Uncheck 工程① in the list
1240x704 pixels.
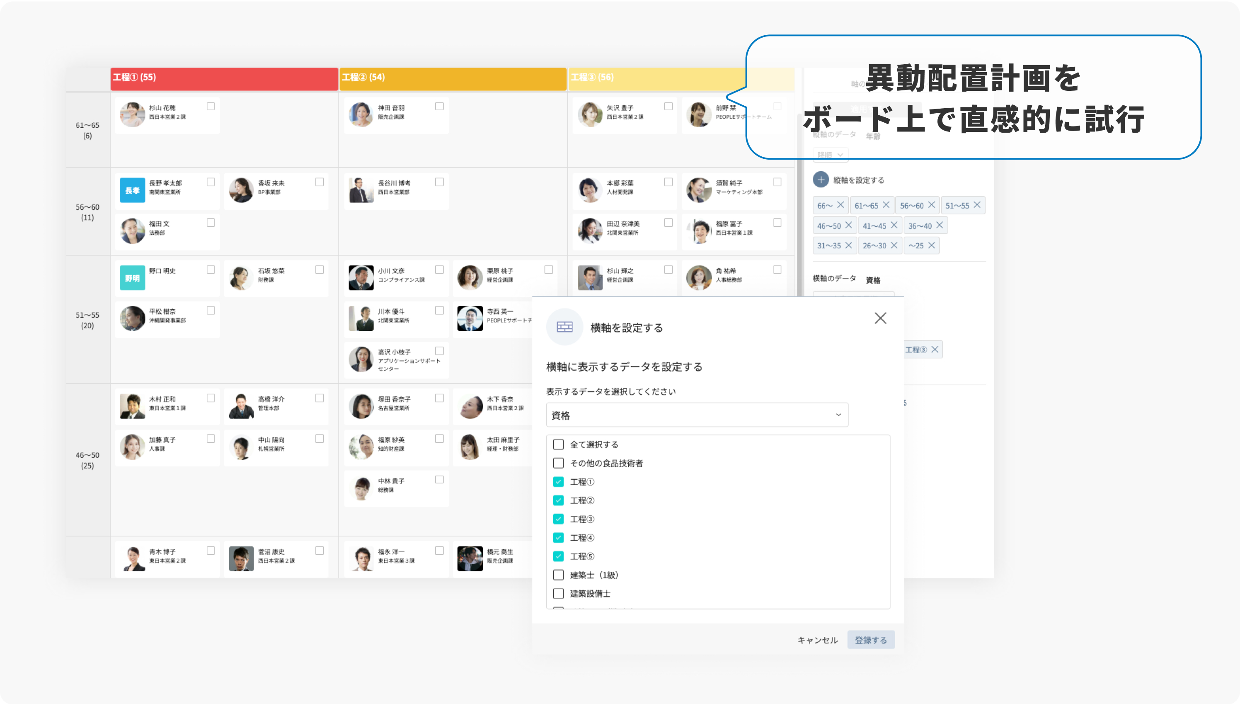pos(558,482)
